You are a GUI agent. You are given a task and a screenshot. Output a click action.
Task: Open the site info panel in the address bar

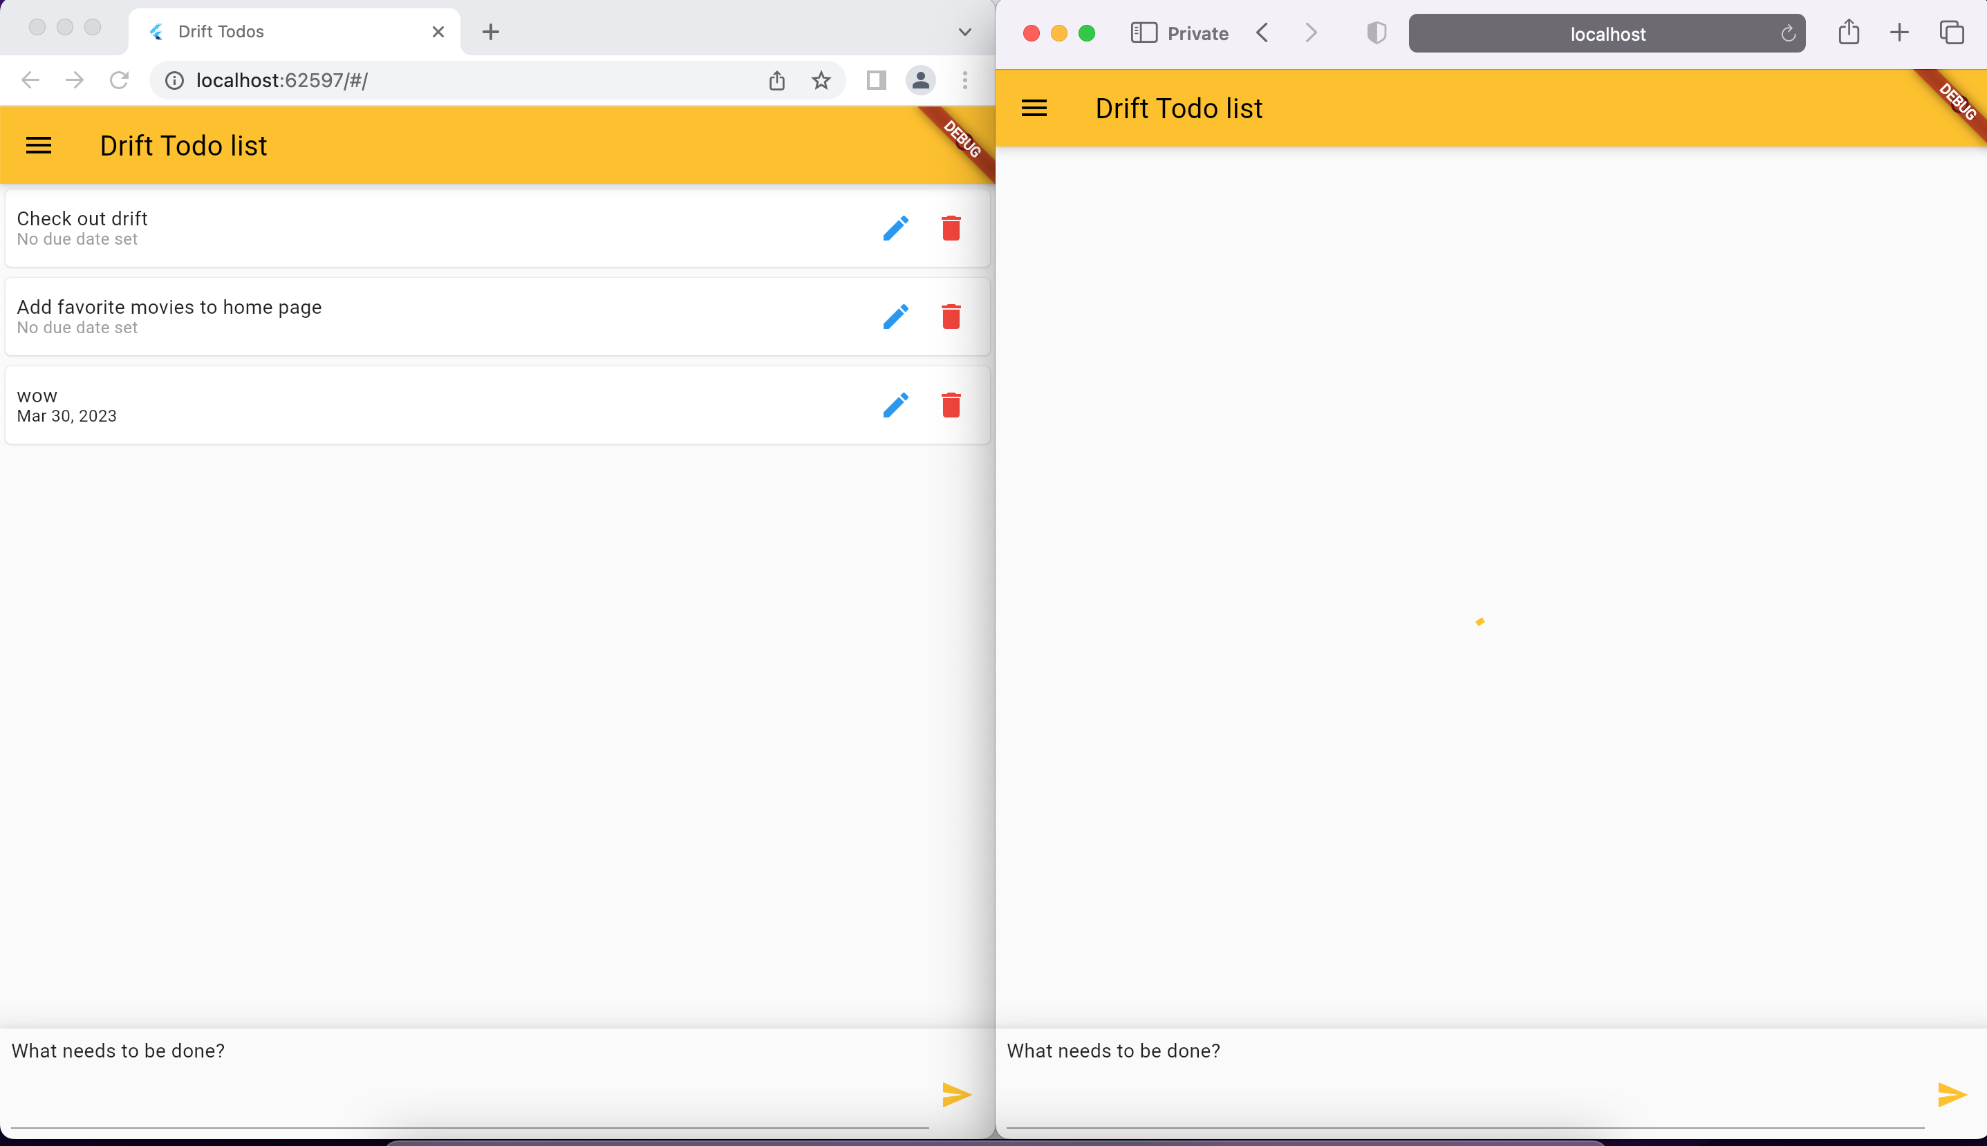point(174,79)
